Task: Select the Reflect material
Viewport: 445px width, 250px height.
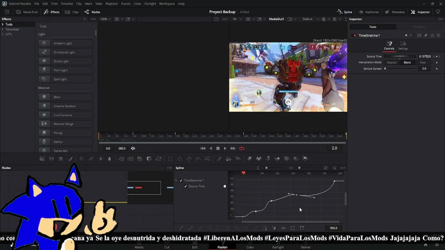Action: pos(65,142)
